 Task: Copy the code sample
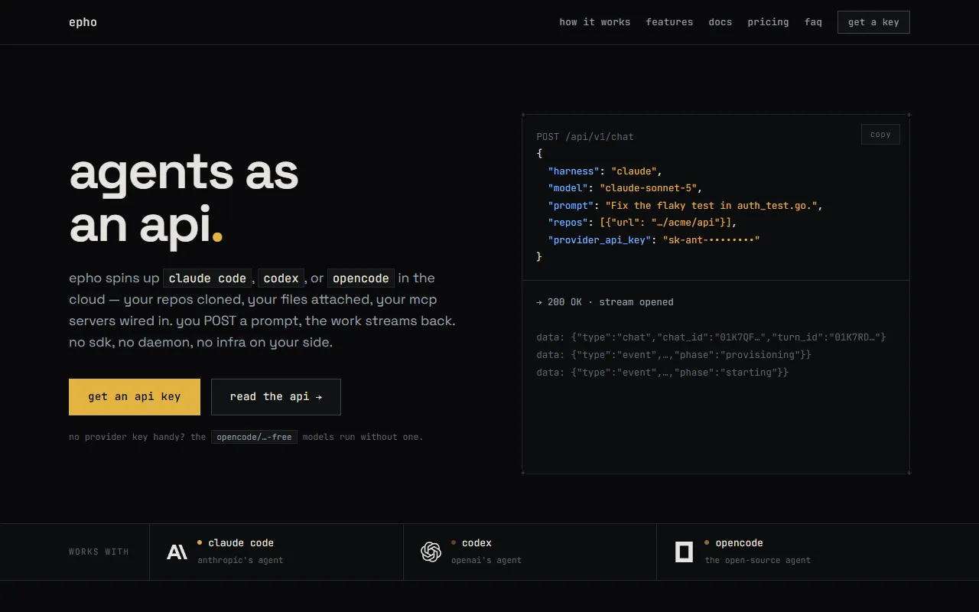[880, 135]
